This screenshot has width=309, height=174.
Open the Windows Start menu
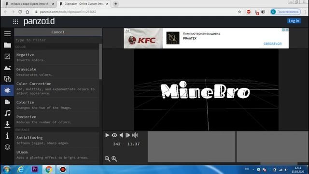click(x=6, y=170)
